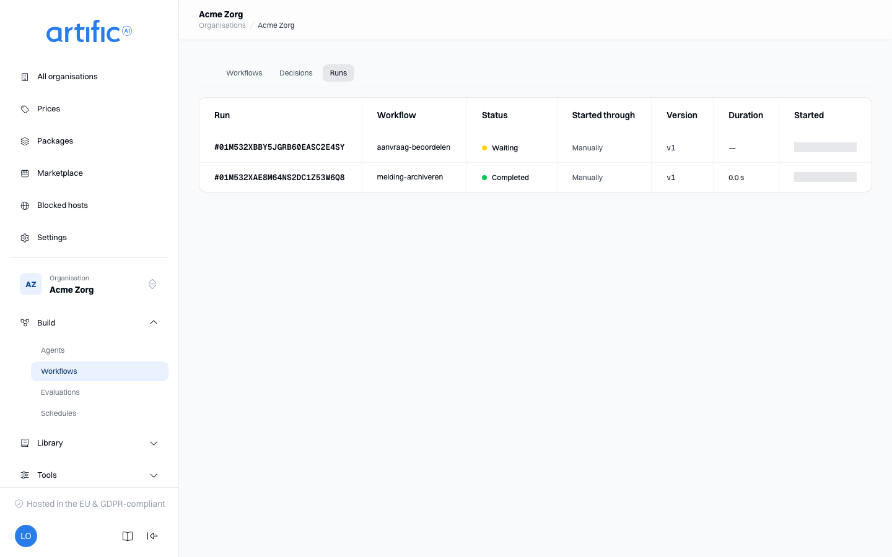
Task: Click the artific AI logo
Action: tap(89, 32)
